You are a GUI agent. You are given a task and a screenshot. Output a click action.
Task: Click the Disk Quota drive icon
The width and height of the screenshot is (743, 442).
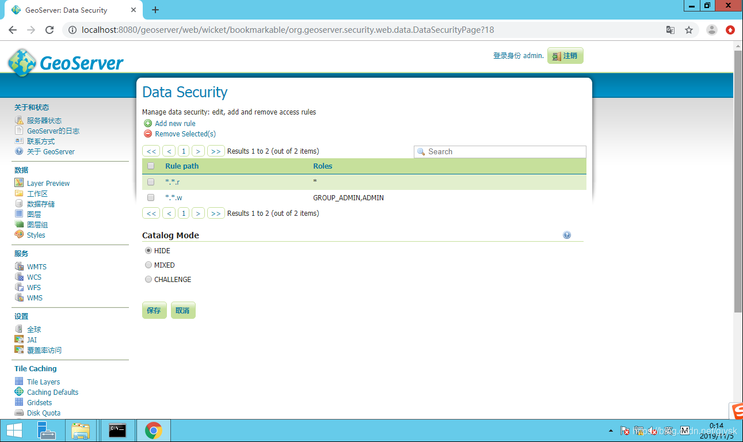click(19, 413)
